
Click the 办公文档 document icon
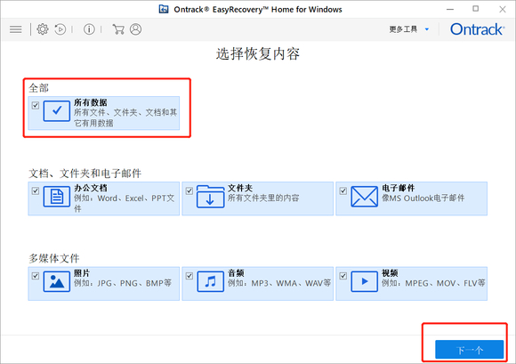click(x=57, y=197)
